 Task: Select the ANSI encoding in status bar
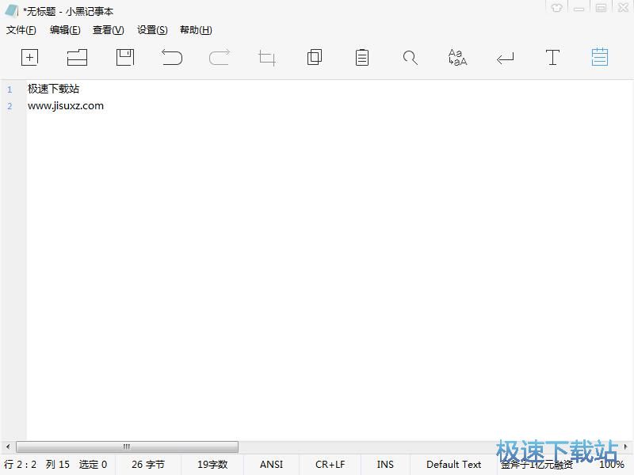(271, 465)
